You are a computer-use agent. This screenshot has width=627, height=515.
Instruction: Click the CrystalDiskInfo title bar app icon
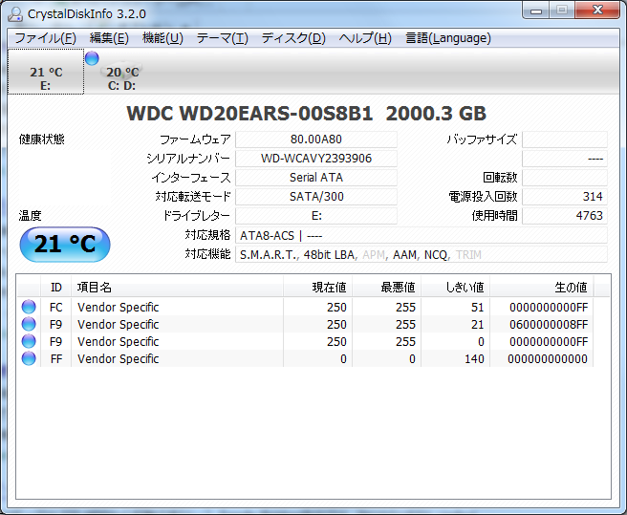pyautogui.click(x=14, y=14)
